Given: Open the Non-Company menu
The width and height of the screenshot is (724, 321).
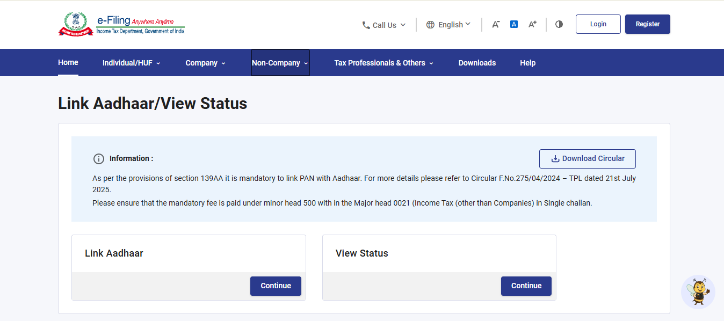Looking at the screenshot, I should [280, 63].
